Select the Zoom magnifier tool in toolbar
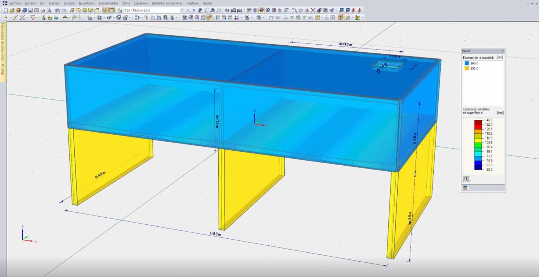The image size is (539, 277). tap(78, 10)
